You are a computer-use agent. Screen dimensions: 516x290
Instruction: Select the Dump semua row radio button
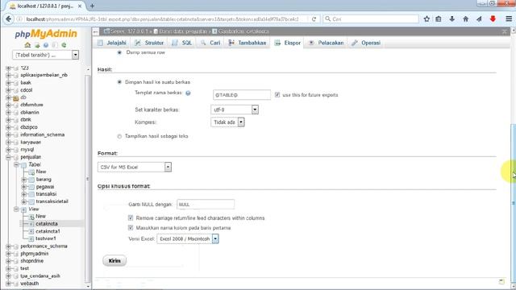click(x=119, y=52)
